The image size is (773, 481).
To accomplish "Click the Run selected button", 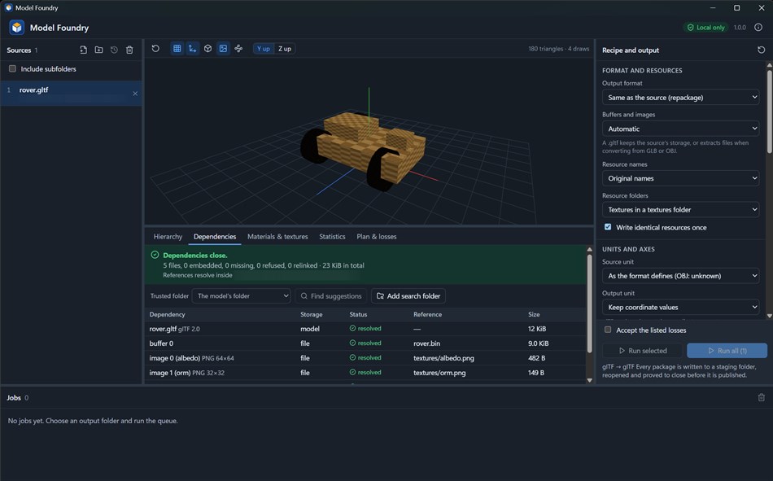I will point(642,350).
